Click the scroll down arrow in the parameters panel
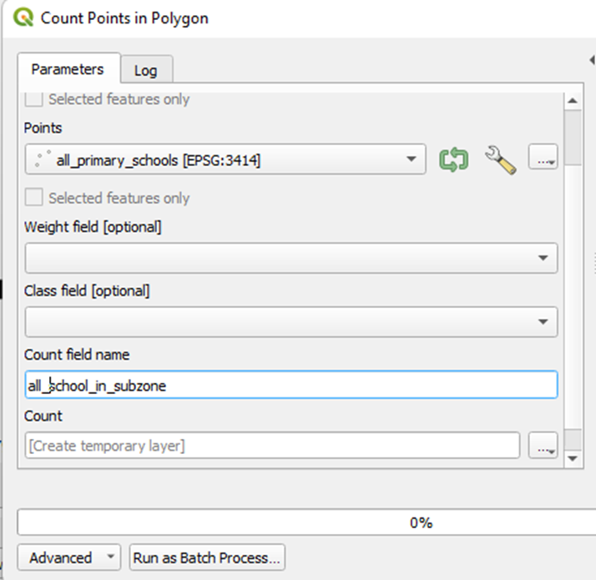The image size is (596, 580). point(572,458)
